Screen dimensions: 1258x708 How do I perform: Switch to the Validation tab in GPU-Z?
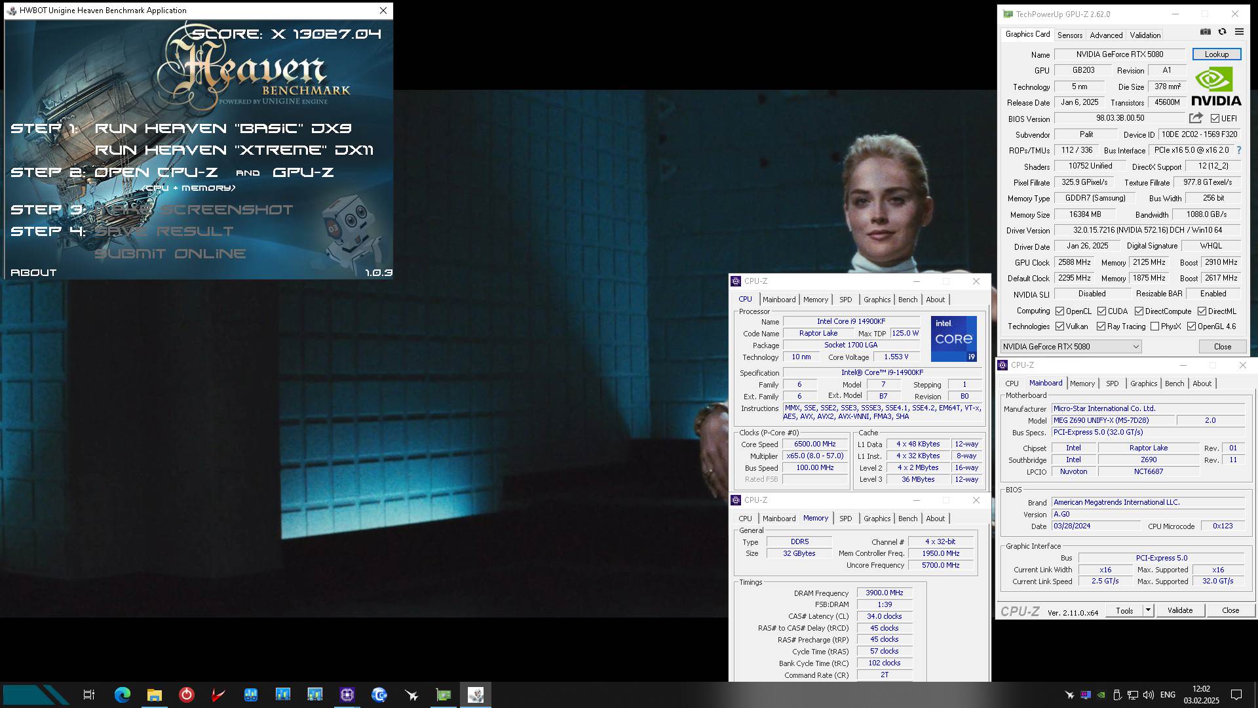pyautogui.click(x=1145, y=35)
